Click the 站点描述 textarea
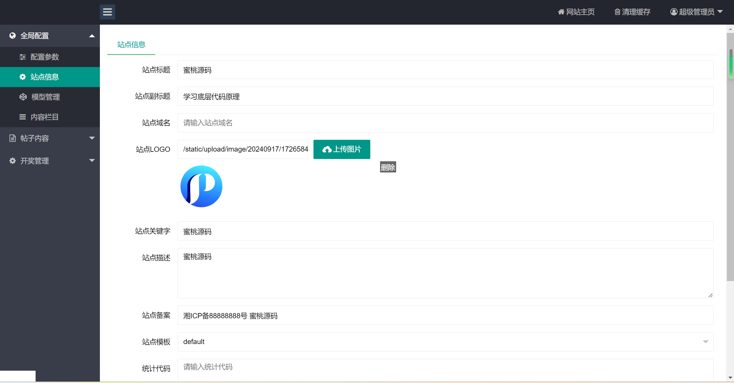This screenshot has width=734, height=383. pos(446,273)
